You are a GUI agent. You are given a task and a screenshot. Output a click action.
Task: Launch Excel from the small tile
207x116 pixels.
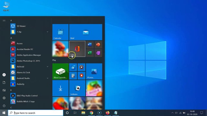[90, 53]
